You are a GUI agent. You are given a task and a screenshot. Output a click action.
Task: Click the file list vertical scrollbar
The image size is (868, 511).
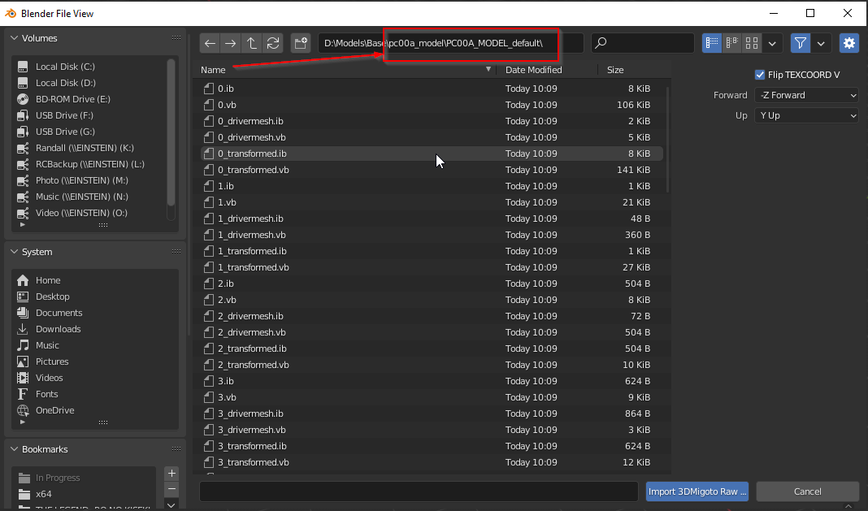pyautogui.click(x=667, y=138)
